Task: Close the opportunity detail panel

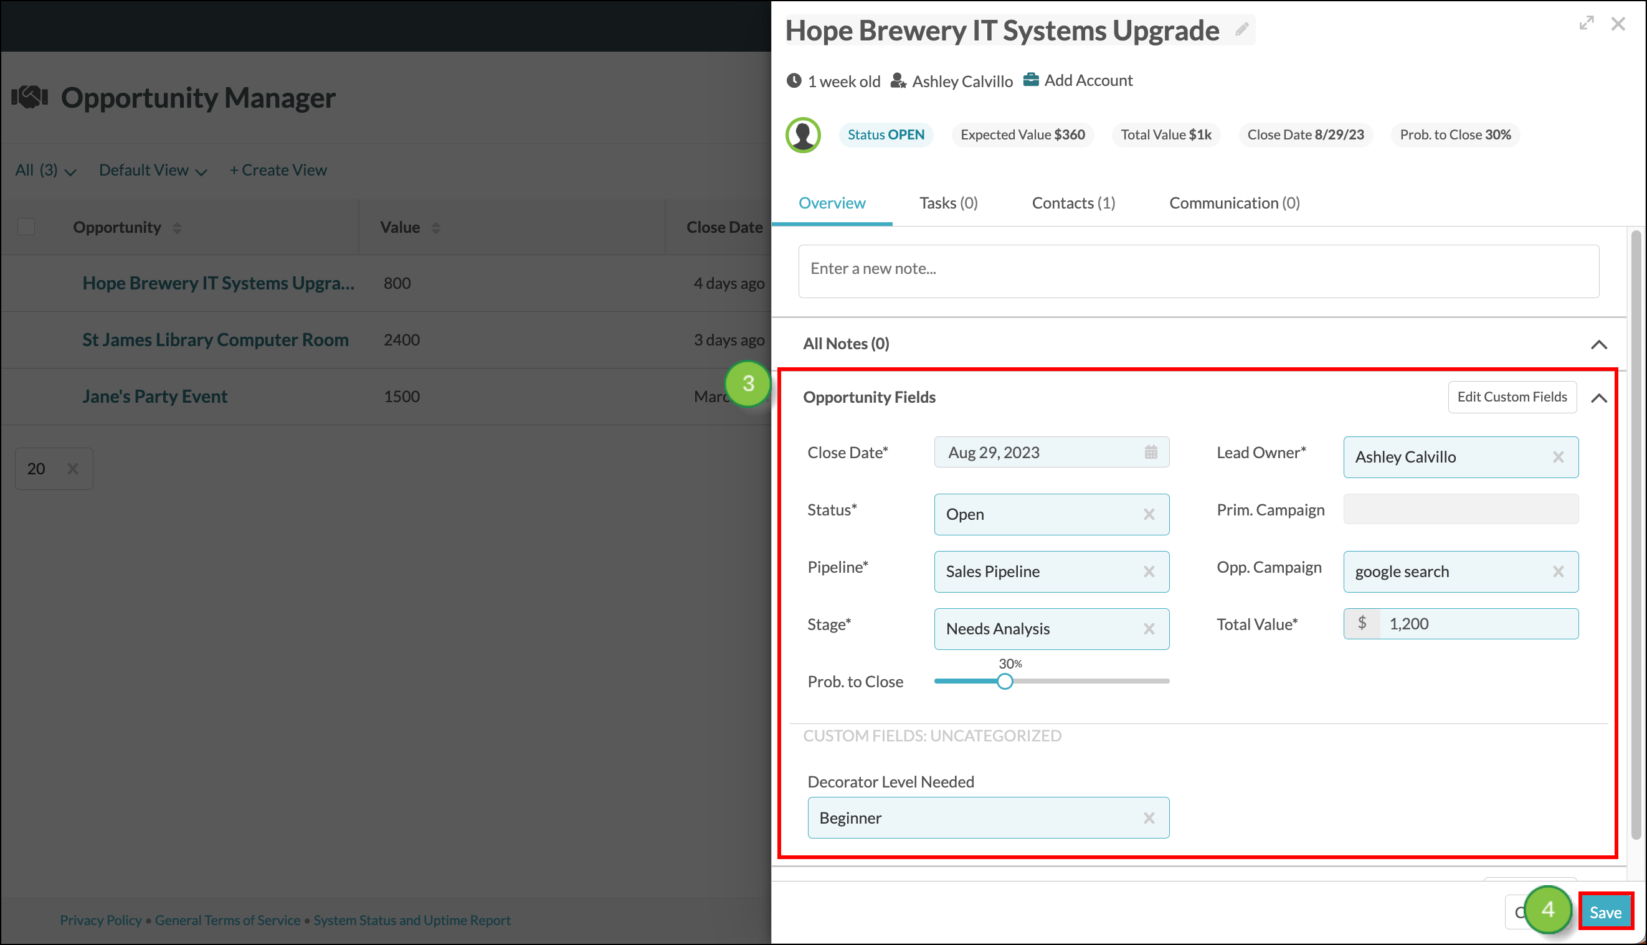Action: coord(1618,24)
